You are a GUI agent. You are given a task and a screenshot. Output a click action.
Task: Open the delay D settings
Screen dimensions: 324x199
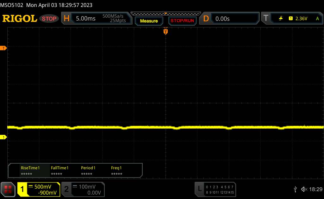(206, 19)
